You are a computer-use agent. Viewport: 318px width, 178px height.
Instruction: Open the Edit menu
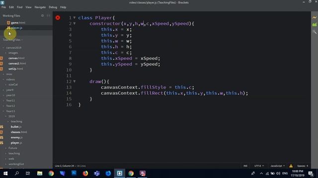click(x=11, y=7)
